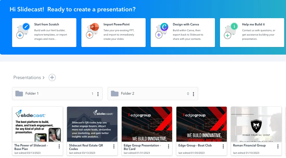Image resolution: width=286 pixels, height=158 pixels.
Task: Click title 'The Power of Slidecast - Base Plan'
Action: click(x=31, y=147)
